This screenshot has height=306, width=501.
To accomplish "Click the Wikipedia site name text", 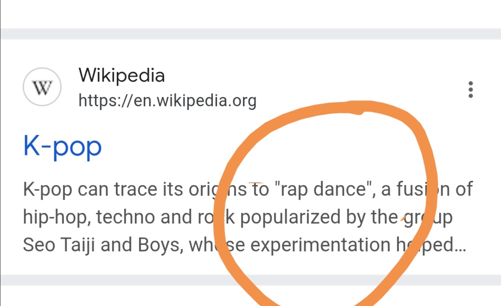I will coord(122,75).
